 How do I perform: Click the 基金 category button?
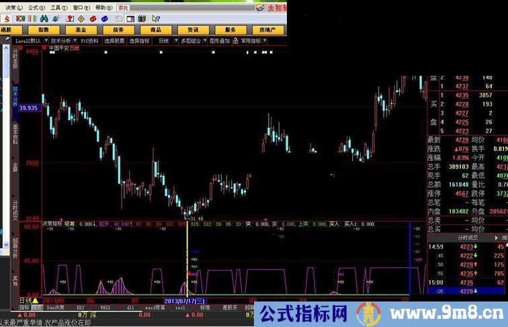[81, 30]
